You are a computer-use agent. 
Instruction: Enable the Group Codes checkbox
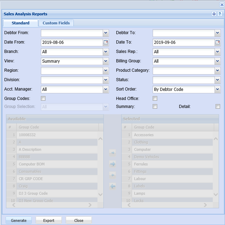[x=43, y=99]
